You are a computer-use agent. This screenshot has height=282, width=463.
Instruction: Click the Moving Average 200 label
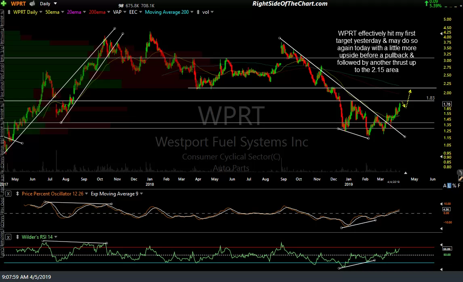pos(167,12)
